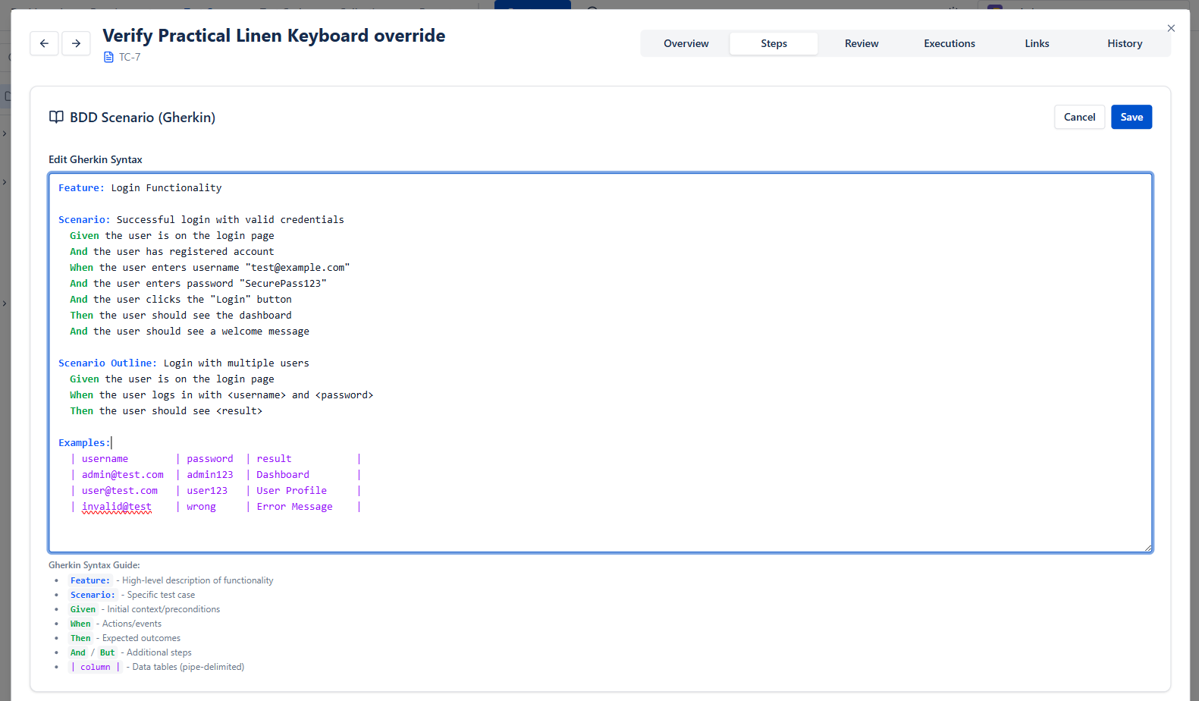Close the test case dialog
Screen dimensions: 1199x701
click(1171, 28)
